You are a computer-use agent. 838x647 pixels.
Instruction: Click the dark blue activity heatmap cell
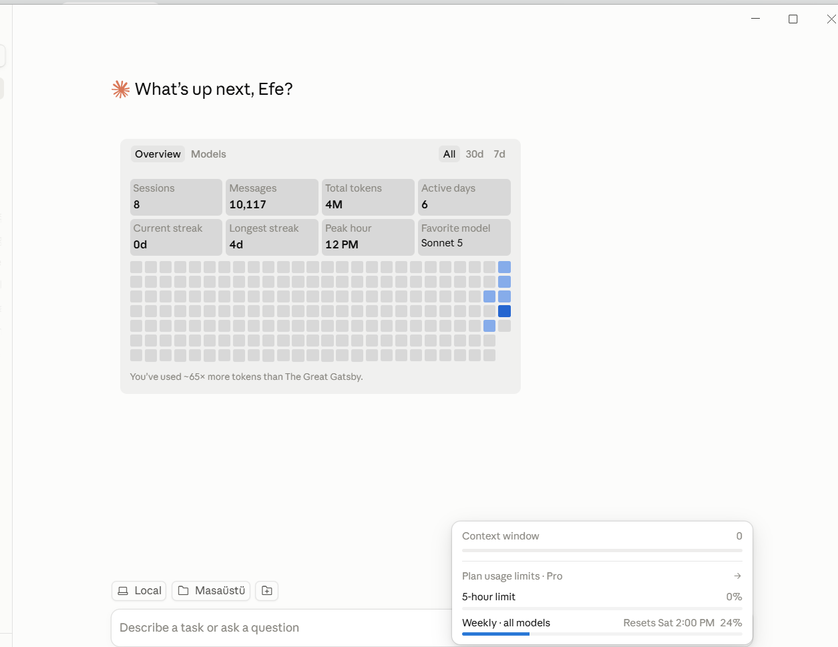coord(504,311)
